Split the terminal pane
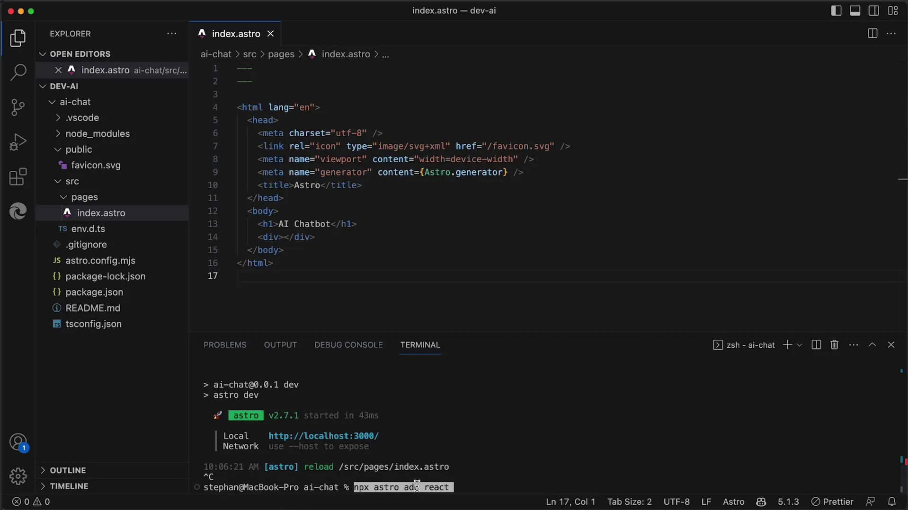This screenshot has width=908, height=510. [816, 345]
